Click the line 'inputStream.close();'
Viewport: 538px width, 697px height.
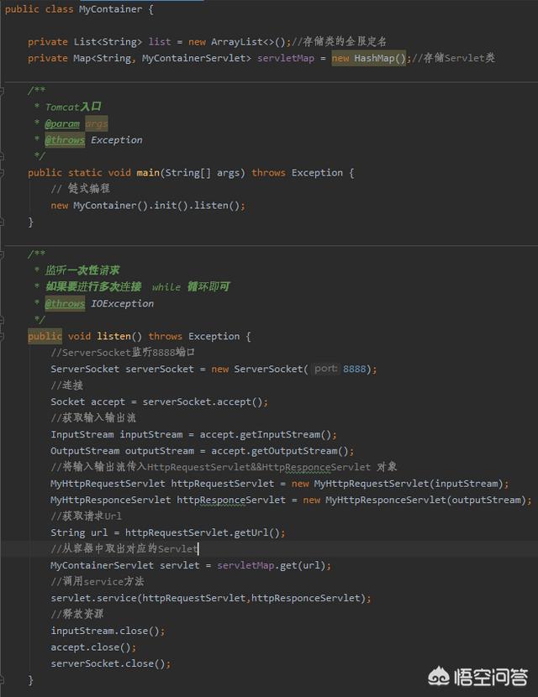tap(108, 631)
